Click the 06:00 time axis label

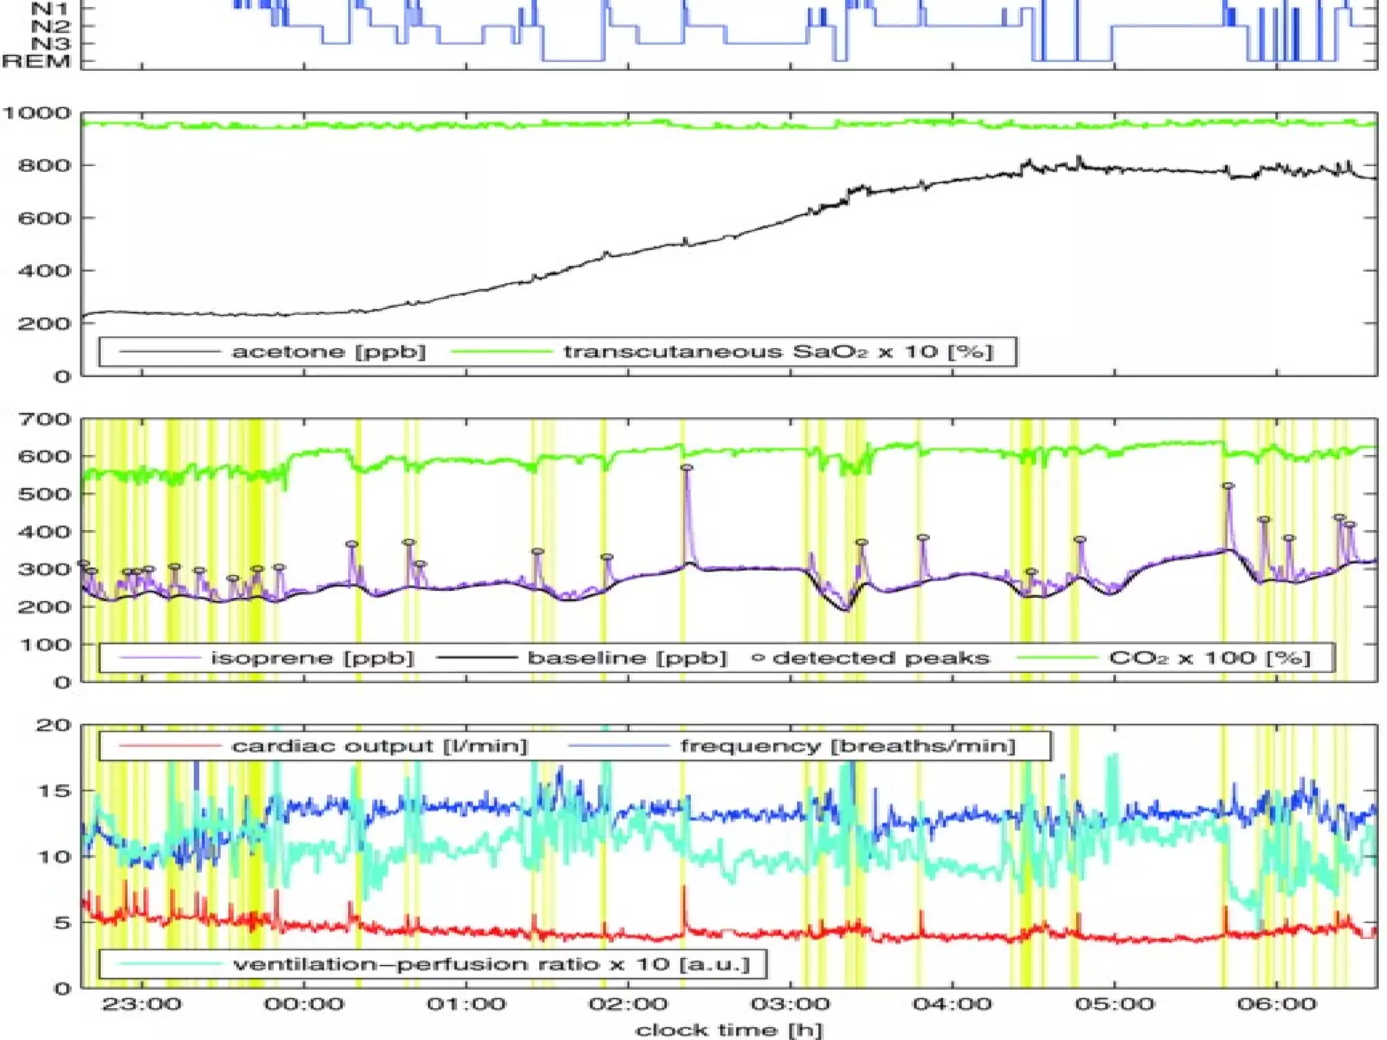pyautogui.click(x=1277, y=1003)
